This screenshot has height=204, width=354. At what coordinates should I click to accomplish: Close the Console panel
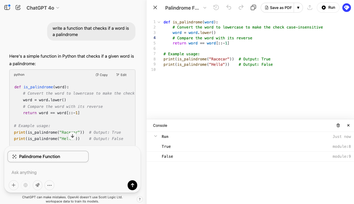(x=348, y=125)
